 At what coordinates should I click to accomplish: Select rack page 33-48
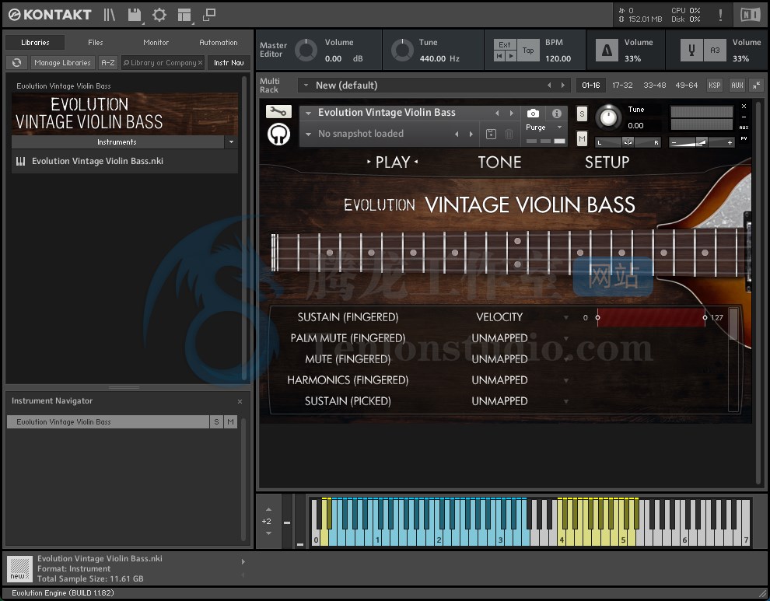tap(655, 85)
